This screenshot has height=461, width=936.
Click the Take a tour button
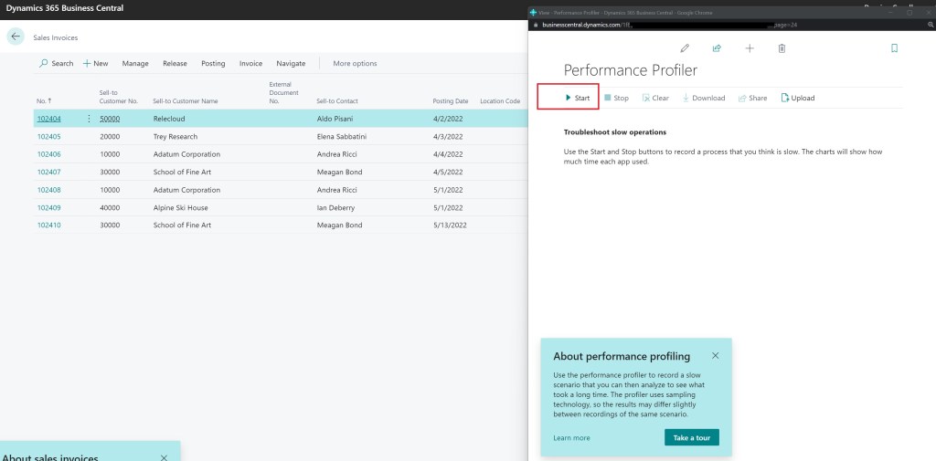[x=691, y=438]
